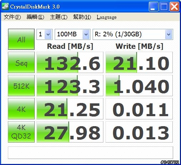This screenshot has height=165, width=181.
Task: Click the Read [MB/s] column header
Action: coord(70,46)
